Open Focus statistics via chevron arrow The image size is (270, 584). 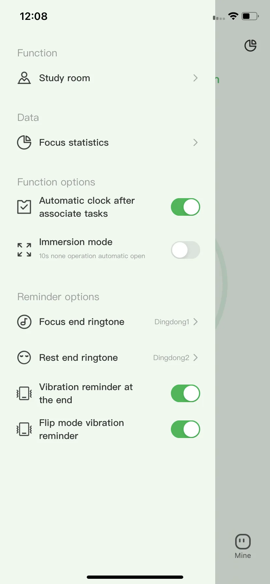coord(195,142)
